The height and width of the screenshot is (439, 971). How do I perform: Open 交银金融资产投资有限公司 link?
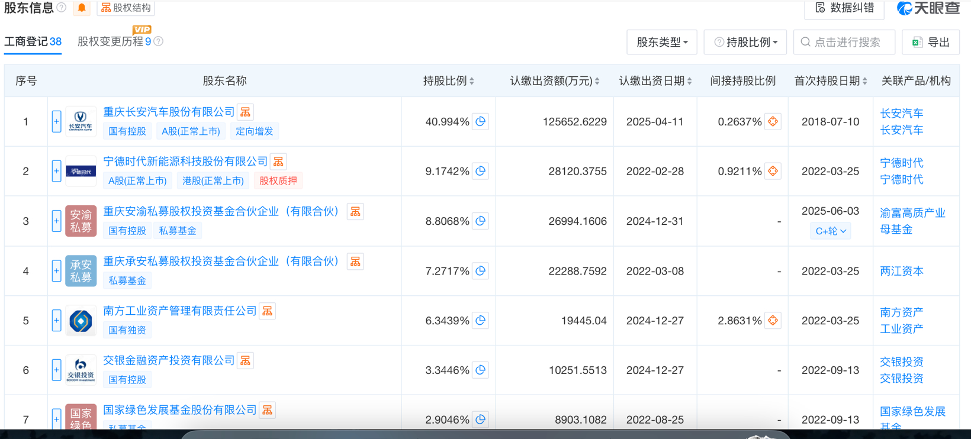tap(169, 360)
